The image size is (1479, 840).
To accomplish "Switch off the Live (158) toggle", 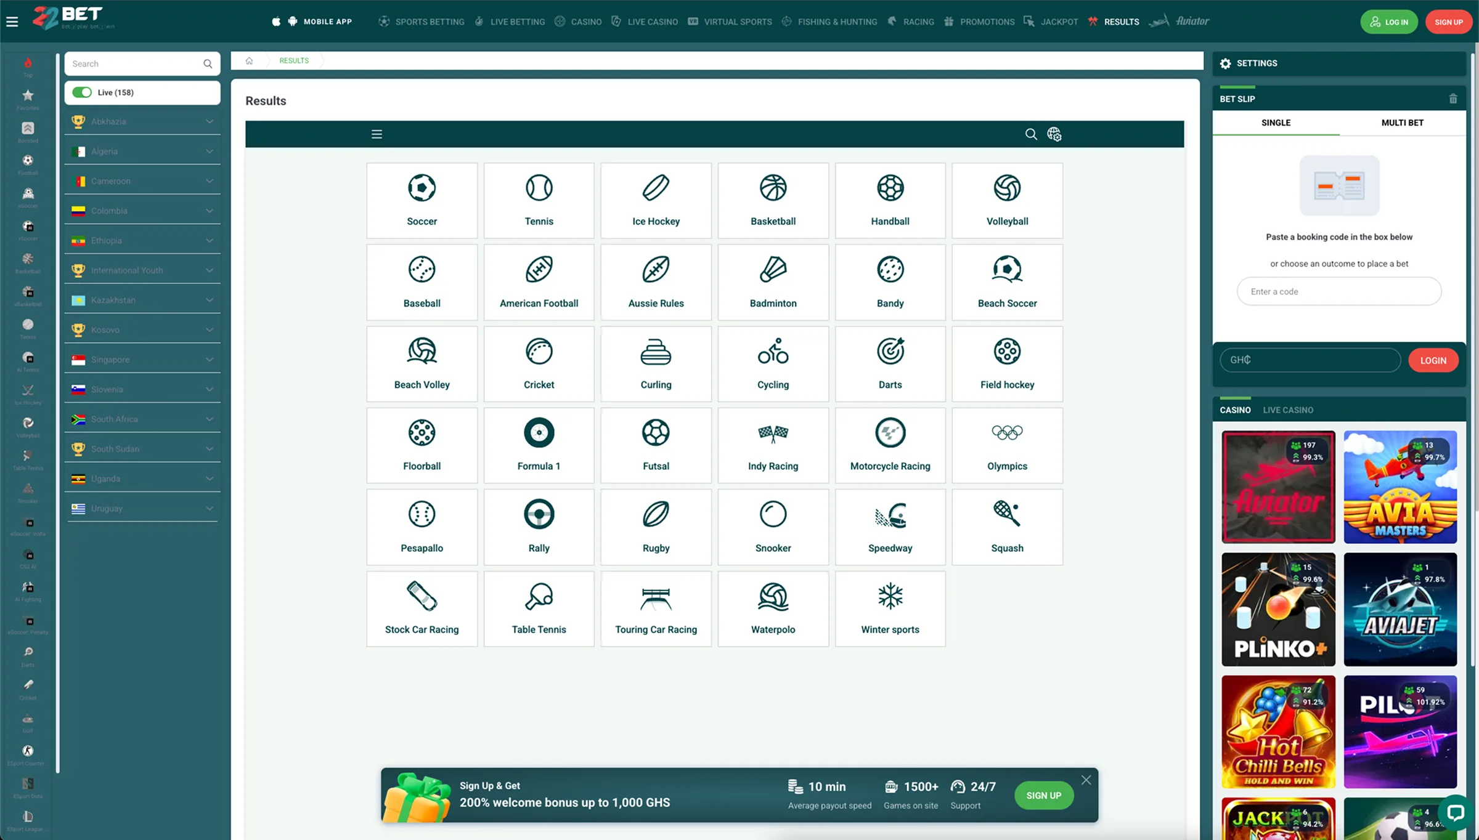I will (82, 92).
